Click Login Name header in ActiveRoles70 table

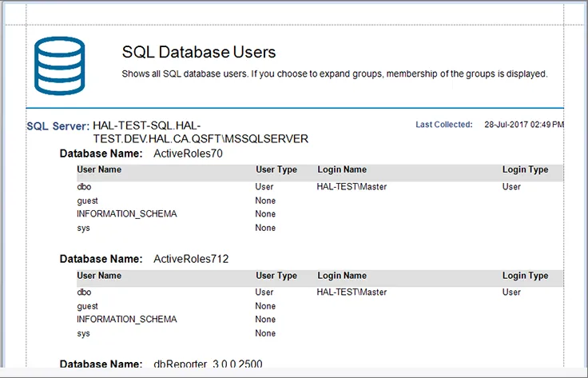point(342,170)
